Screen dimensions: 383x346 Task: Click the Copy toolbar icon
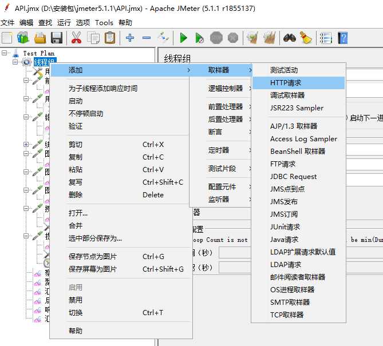pyautogui.click(x=93, y=38)
